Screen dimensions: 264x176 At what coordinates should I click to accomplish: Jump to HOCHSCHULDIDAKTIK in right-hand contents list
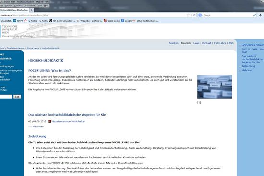[253, 45]
